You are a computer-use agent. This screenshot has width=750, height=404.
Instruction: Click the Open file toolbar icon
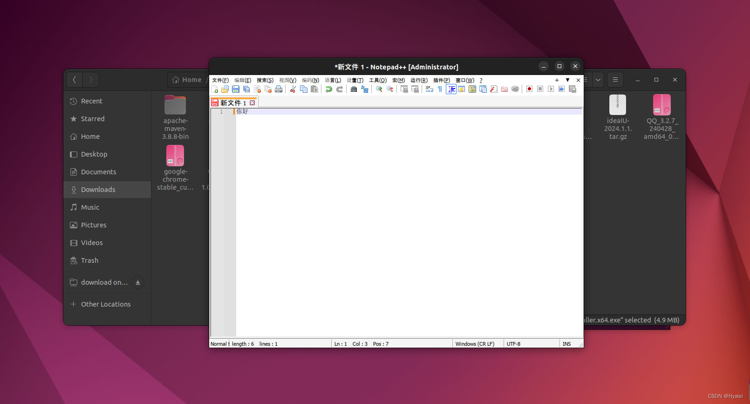coord(225,89)
